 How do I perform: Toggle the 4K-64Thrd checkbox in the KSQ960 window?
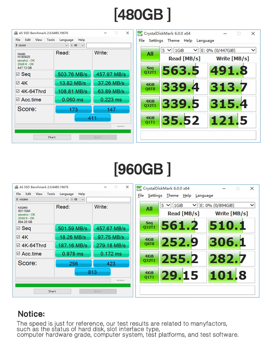pyautogui.click(x=18, y=245)
